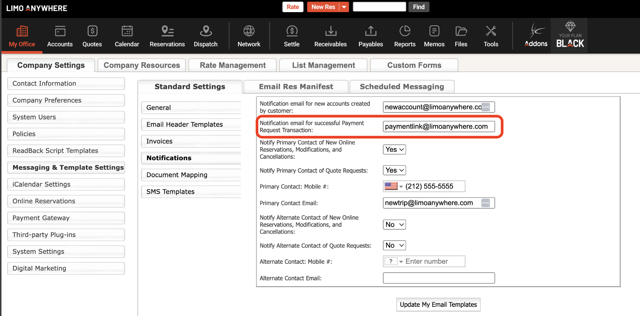Open the Primary Contact mobile country flag selector
This screenshot has width=640, height=316.
click(x=393, y=186)
